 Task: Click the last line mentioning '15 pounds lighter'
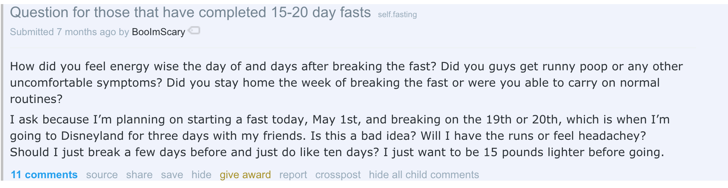[337, 152]
